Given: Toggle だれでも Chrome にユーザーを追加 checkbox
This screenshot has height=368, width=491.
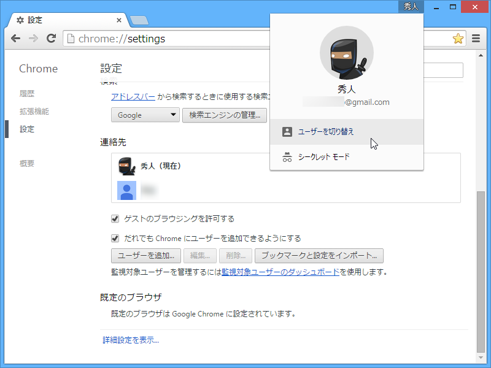Looking at the screenshot, I should pyautogui.click(x=115, y=239).
